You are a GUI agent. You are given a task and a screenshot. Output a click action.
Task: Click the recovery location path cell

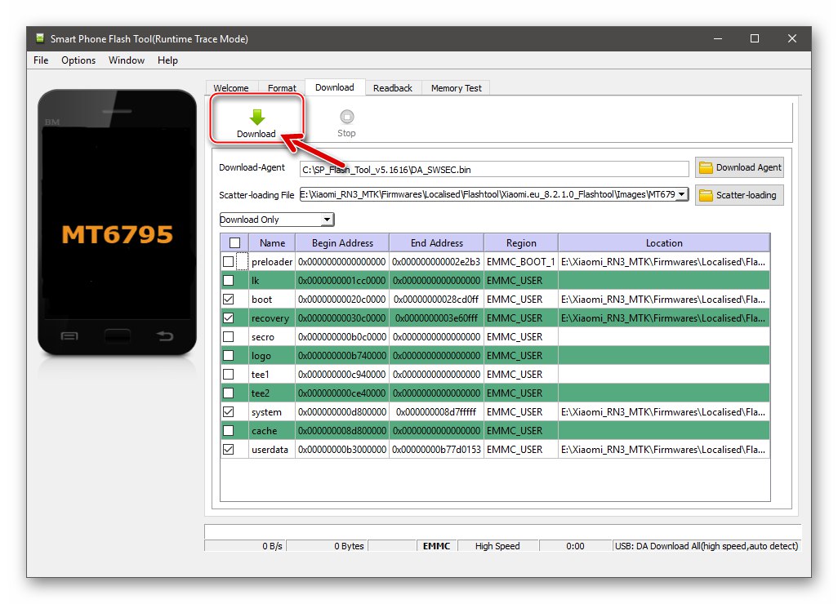click(664, 318)
